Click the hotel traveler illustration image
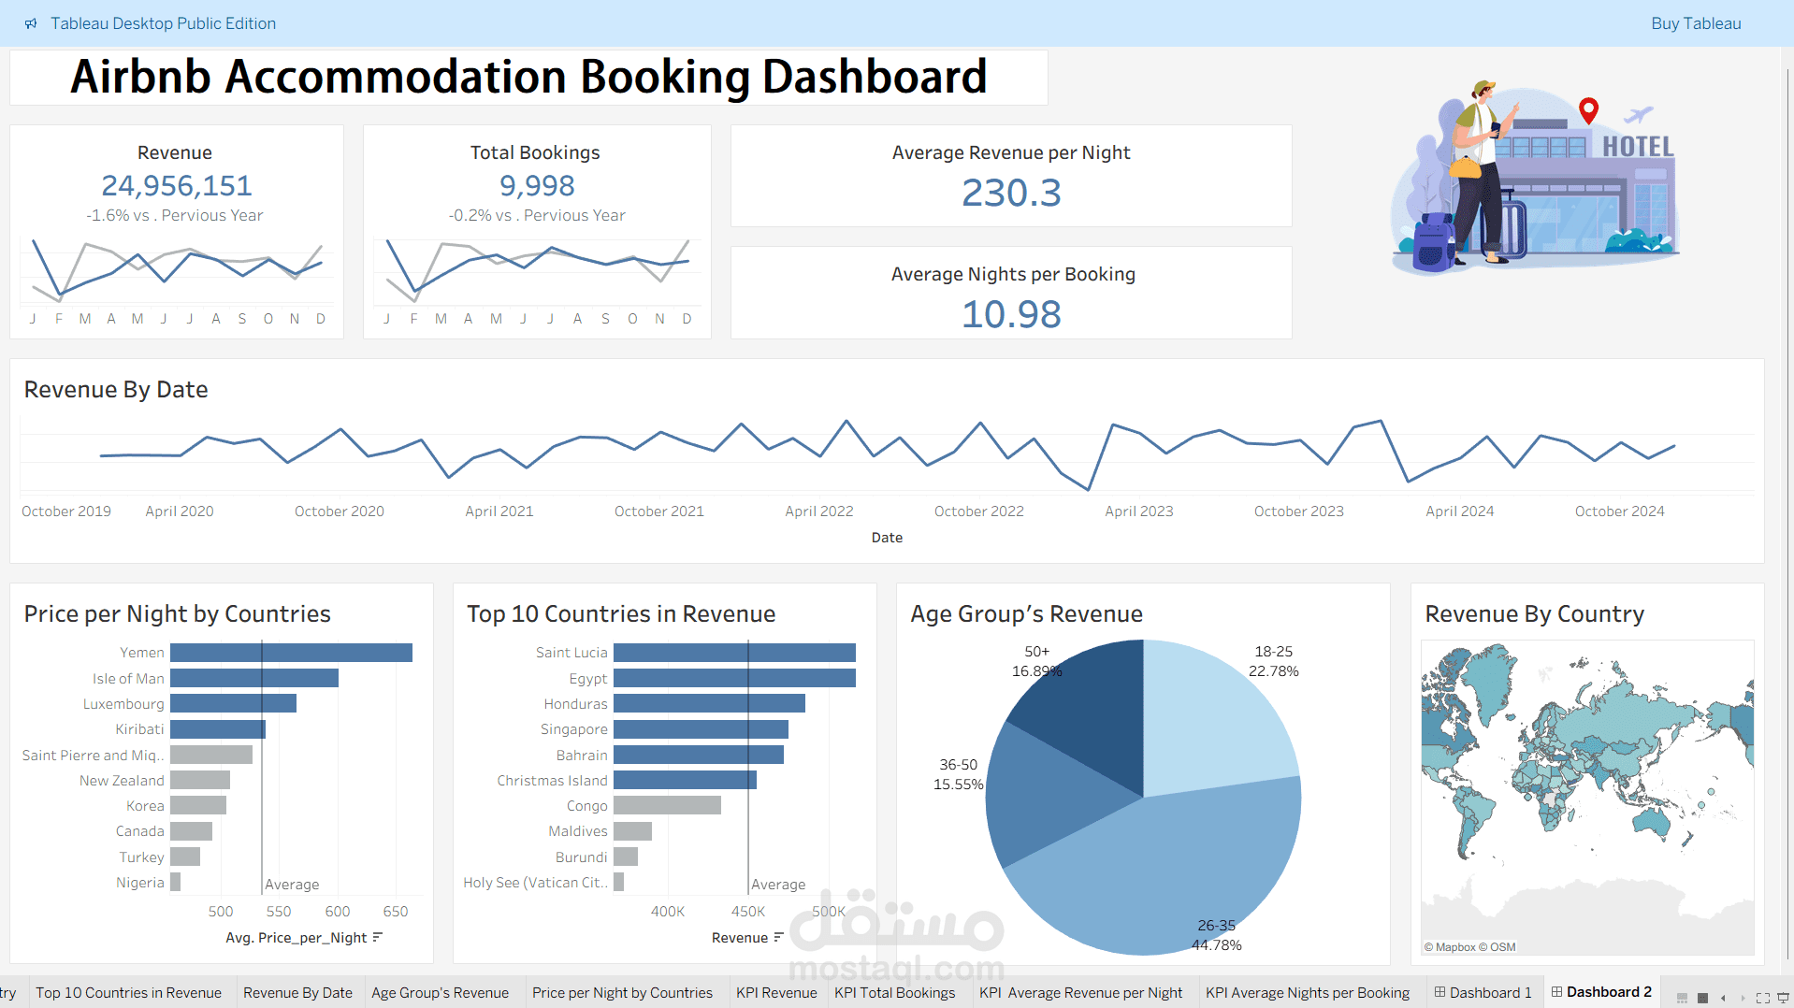The height and width of the screenshot is (1008, 1794). [x=1536, y=178]
